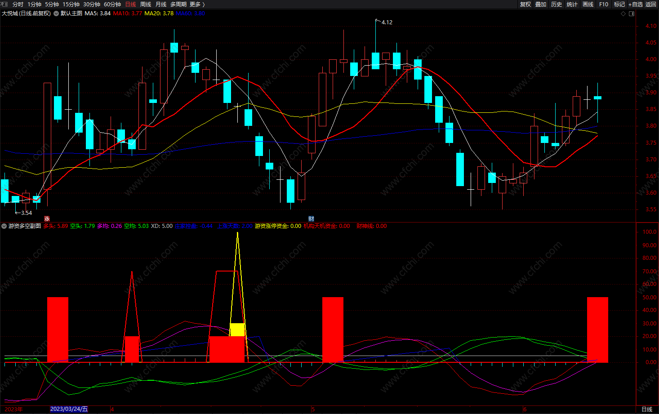Image resolution: width=659 pixels, height=414 pixels.
Task: Click the blue 财 marker icon
Action: pos(311,219)
